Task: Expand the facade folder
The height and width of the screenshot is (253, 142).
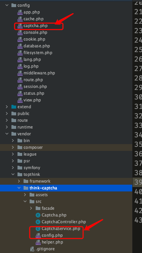Action: pyautogui.click(x=31, y=208)
